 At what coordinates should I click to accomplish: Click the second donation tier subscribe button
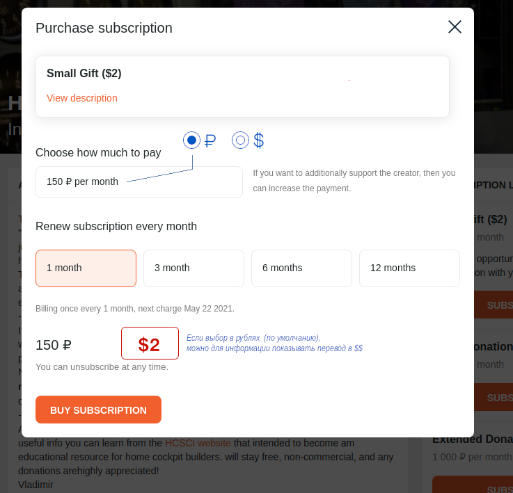pyautogui.click(x=494, y=397)
